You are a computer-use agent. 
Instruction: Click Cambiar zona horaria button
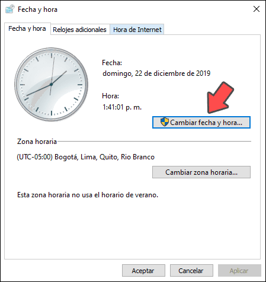tap(201, 172)
